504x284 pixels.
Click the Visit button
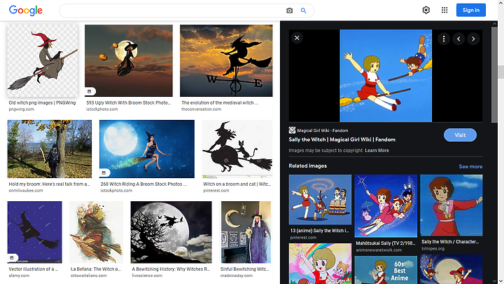click(x=460, y=135)
